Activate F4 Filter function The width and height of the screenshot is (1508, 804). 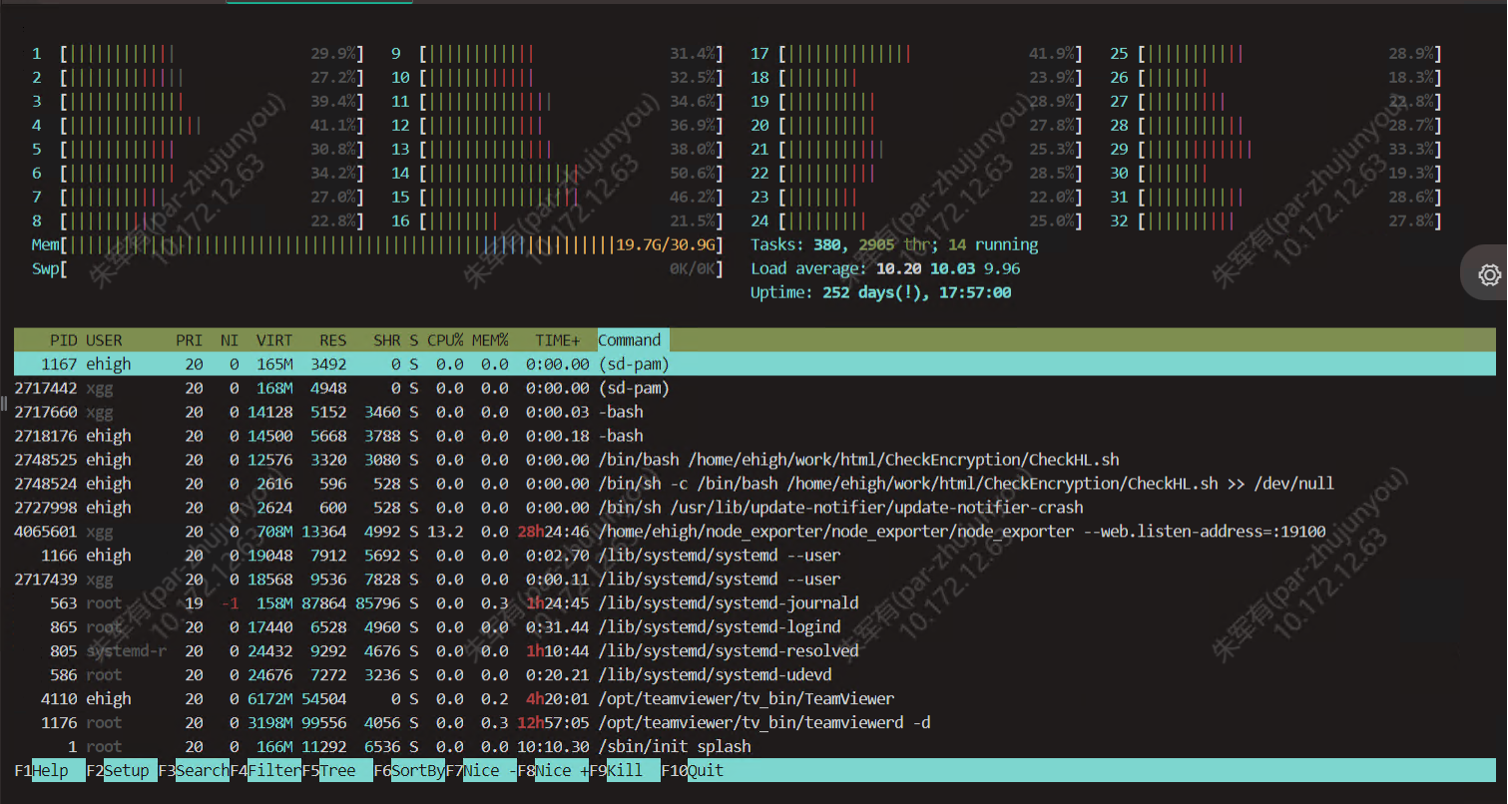(266, 770)
